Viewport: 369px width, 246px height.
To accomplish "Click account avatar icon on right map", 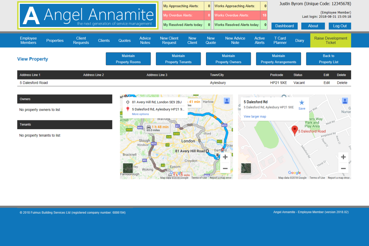I will click(x=345, y=101).
